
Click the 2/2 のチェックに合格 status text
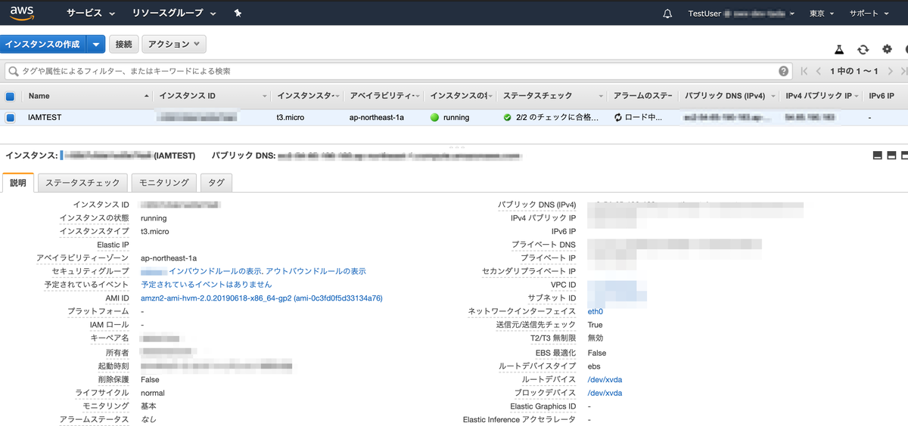[x=558, y=118]
